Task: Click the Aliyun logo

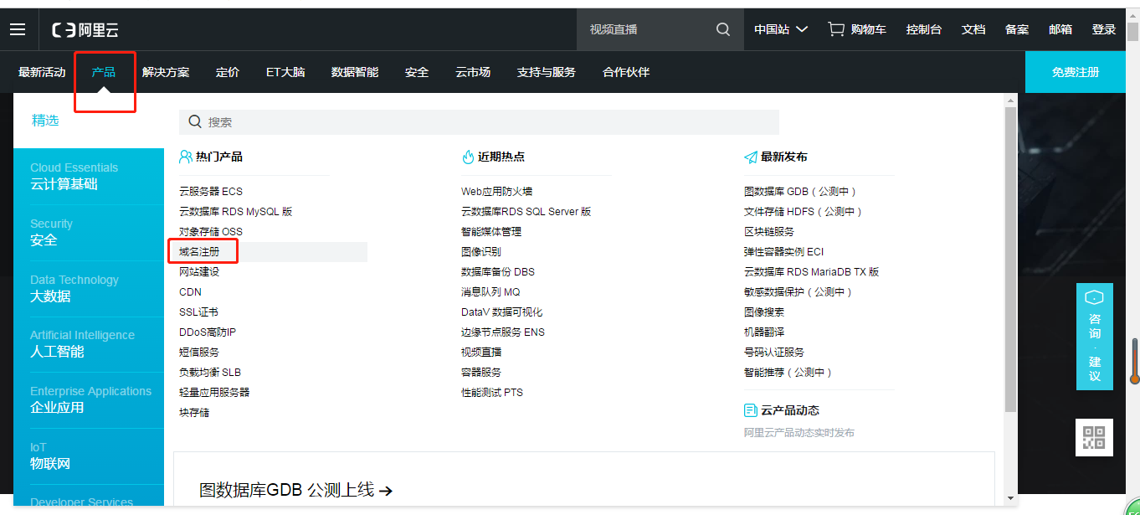Action: (85, 30)
